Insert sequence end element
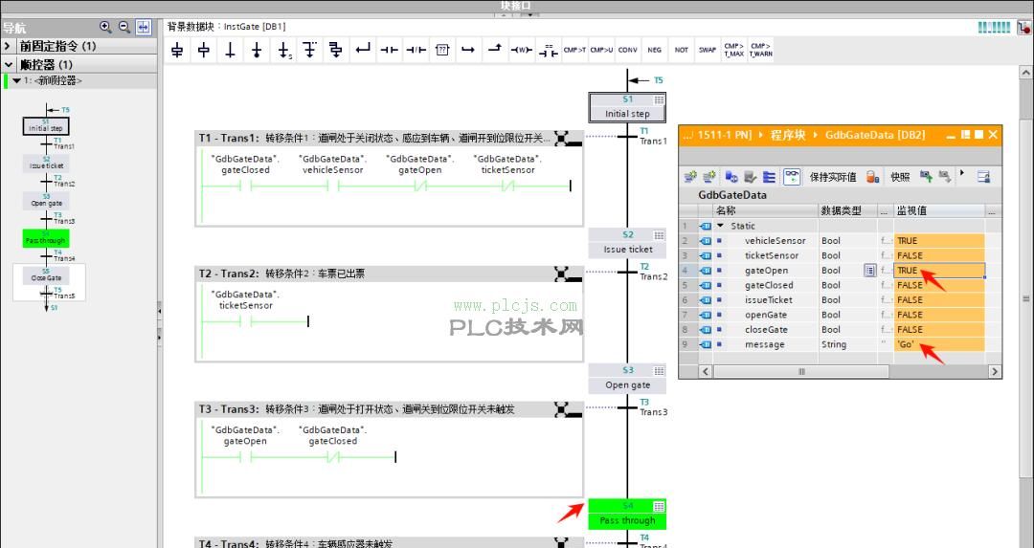 (257, 50)
